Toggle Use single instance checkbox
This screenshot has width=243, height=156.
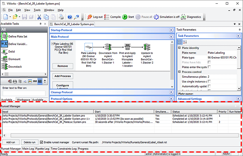(x=209, y=81)
